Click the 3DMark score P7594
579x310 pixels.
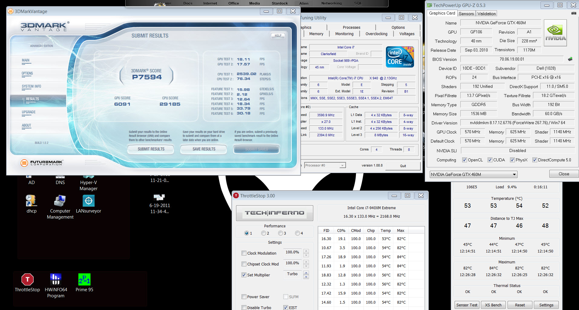(x=147, y=77)
